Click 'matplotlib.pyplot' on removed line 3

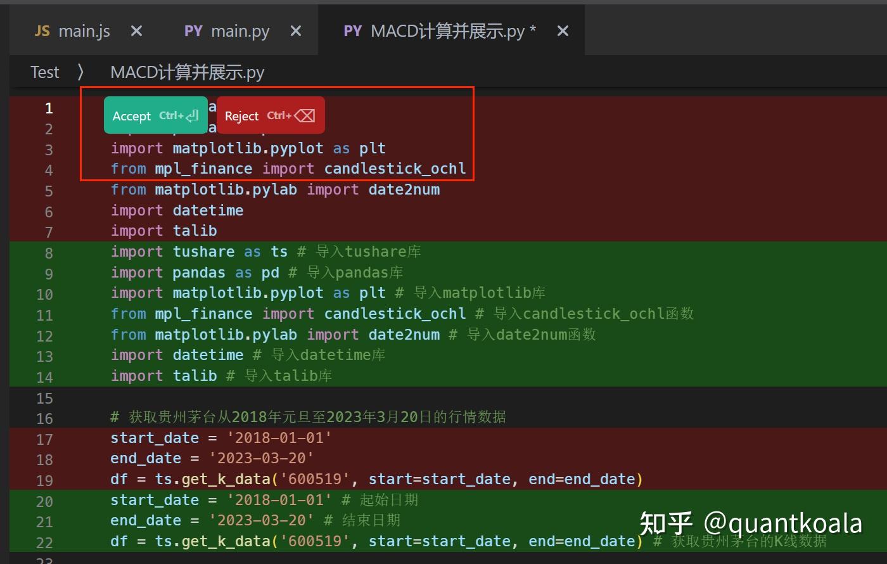click(x=248, y=148)
